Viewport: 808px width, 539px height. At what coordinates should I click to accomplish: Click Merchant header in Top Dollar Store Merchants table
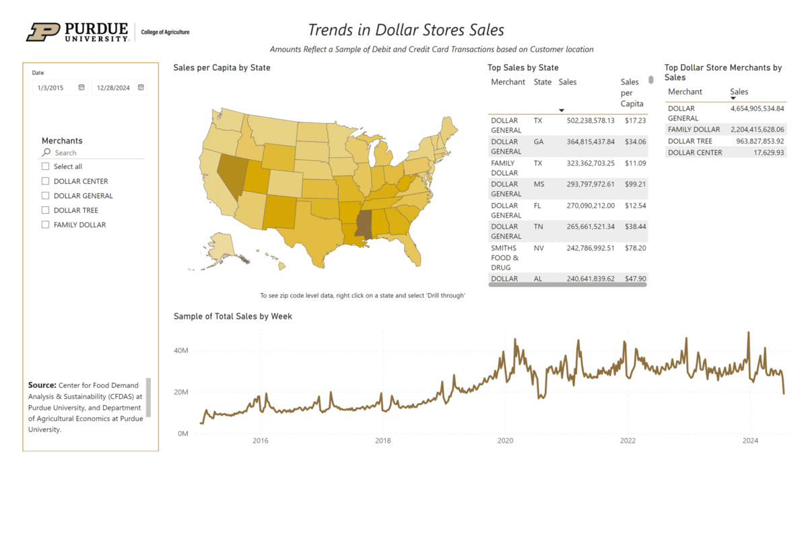coord(685,92)
